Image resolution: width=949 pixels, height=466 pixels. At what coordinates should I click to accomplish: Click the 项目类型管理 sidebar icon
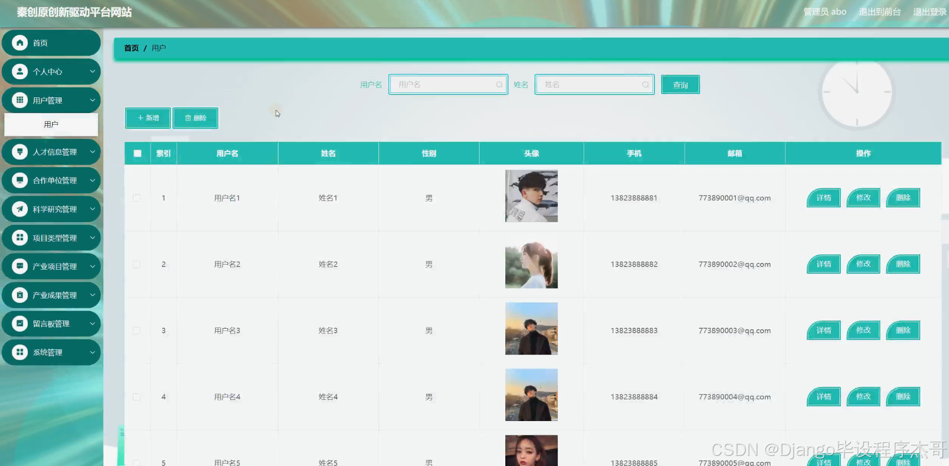(20, 237)
